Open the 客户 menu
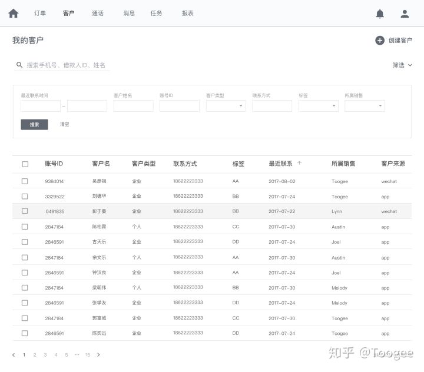The image size is (424, 372). click(x=69, y=14)
